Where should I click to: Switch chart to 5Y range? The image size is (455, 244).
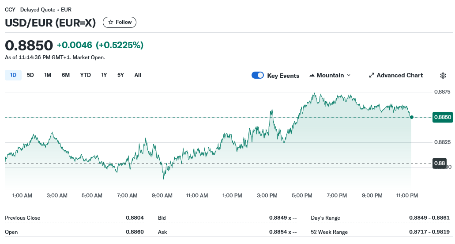point(120,75)
